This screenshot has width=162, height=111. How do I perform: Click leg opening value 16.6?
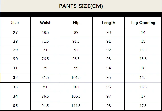pyautogui.click(x=143, y=87)
